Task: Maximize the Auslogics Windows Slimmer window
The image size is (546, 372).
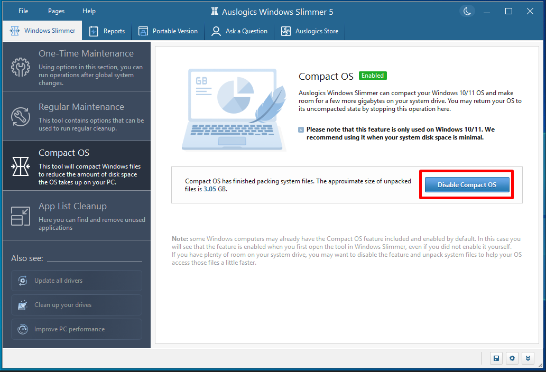Action: (509, 12)
